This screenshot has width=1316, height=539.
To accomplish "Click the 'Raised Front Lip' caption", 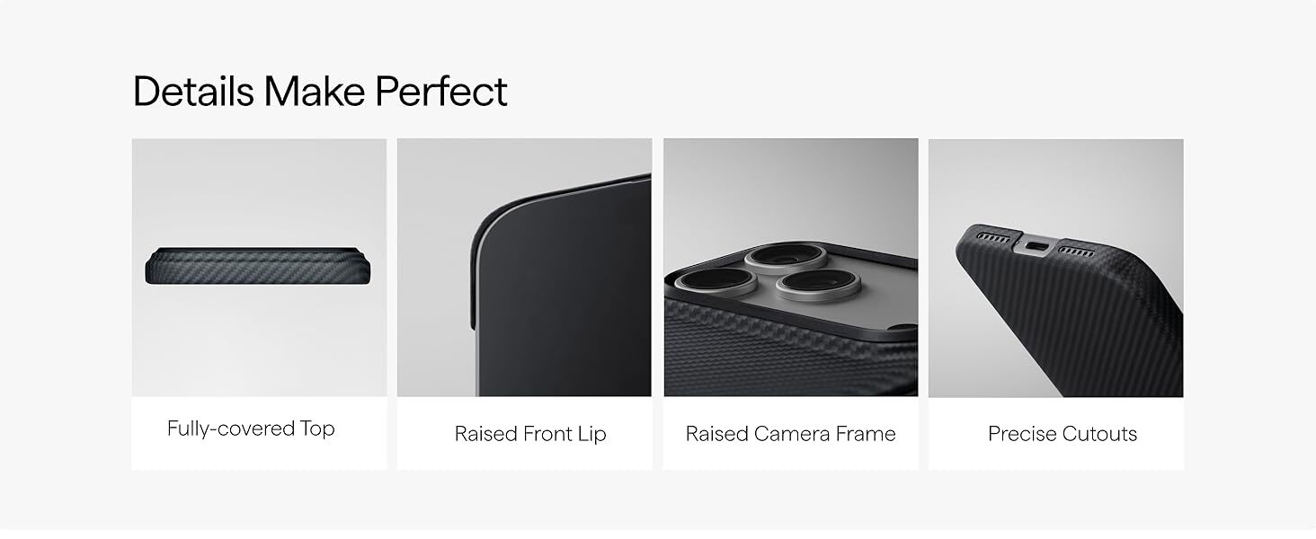I will click(x=530, y=434).
